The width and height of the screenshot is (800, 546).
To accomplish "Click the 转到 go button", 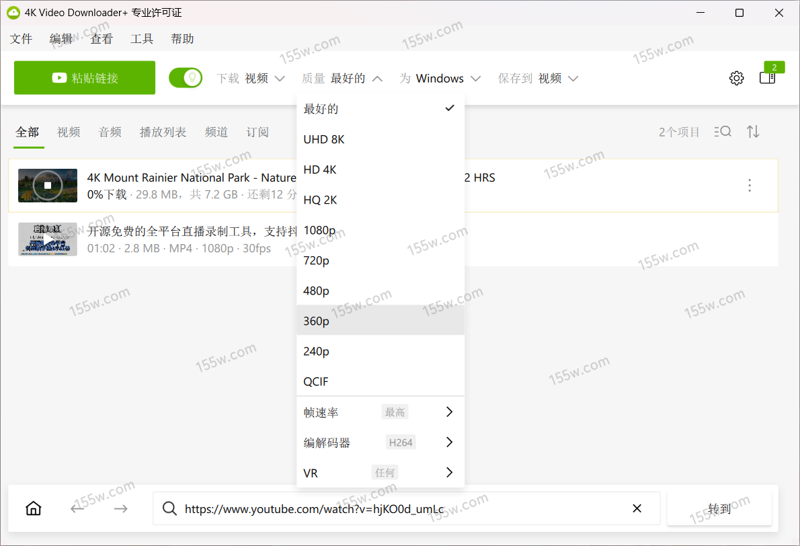I will (x=719, y=508).
